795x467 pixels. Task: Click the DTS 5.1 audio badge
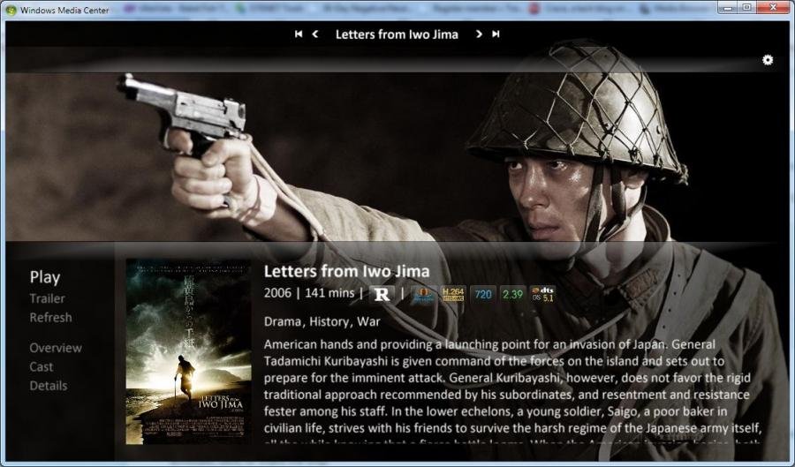point(542,294)
